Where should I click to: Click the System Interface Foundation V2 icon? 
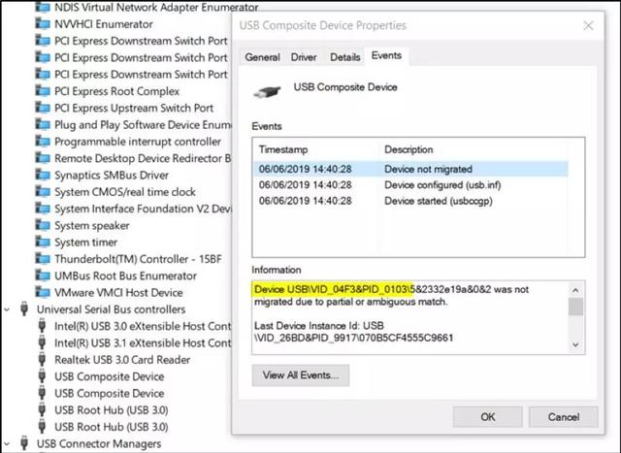tap(43, 209)
